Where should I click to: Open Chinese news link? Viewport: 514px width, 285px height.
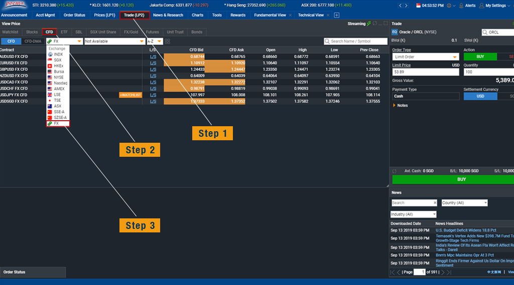point(494,272)
